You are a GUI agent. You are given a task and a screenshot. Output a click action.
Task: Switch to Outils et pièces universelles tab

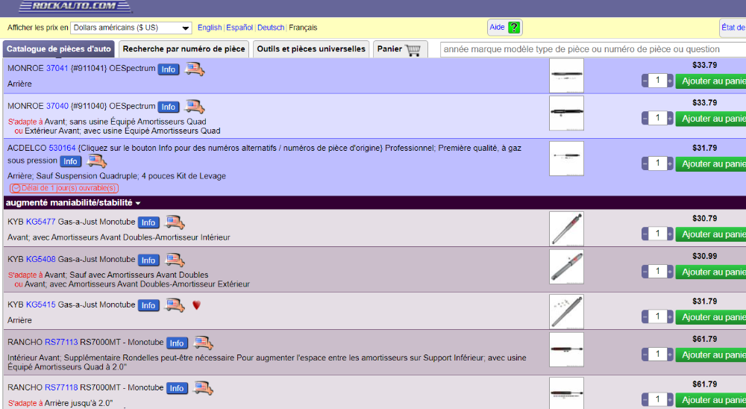coord(311,49)
